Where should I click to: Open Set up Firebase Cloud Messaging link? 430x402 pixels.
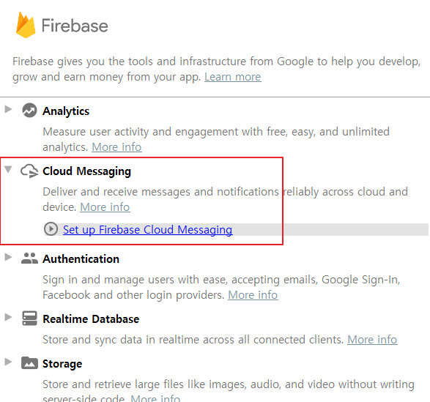coord(147,230)
